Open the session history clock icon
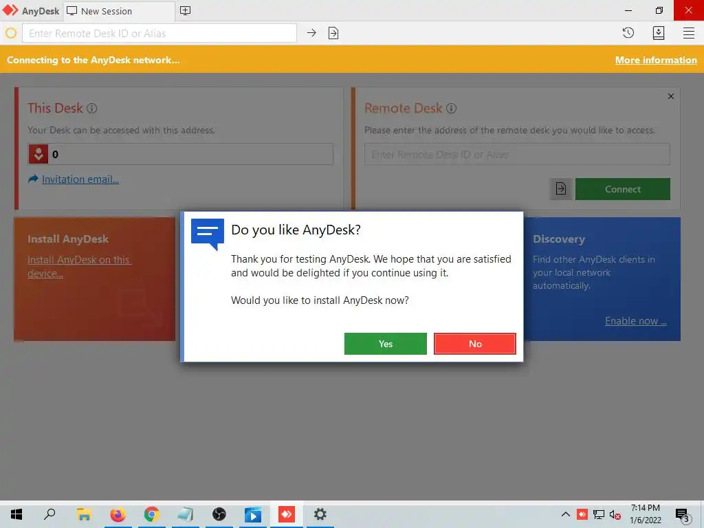704x528 pixels. point(628,33)
